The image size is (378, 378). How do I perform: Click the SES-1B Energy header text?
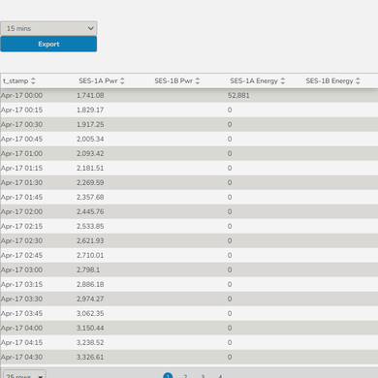330,80
